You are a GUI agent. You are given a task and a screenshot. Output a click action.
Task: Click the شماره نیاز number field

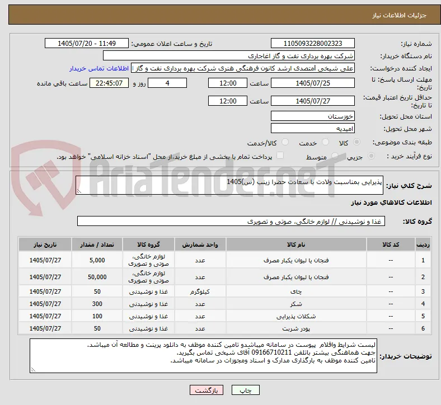coord(313,43)
